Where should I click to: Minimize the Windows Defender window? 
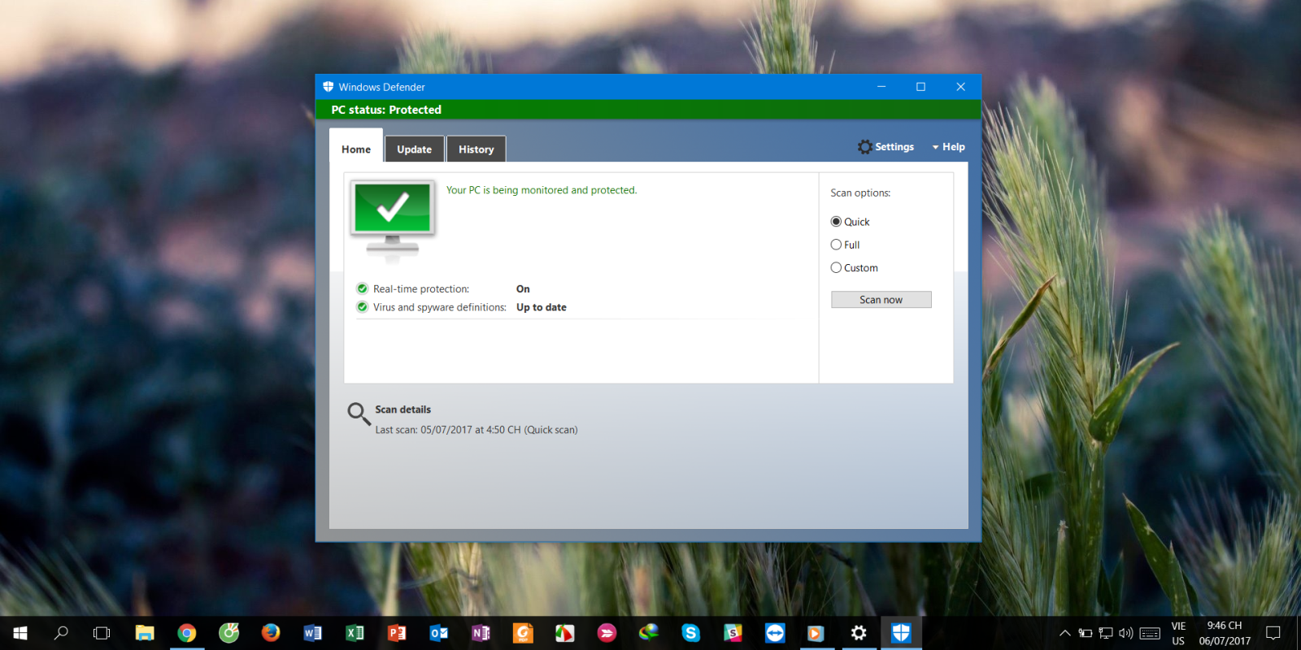[881, 87]
